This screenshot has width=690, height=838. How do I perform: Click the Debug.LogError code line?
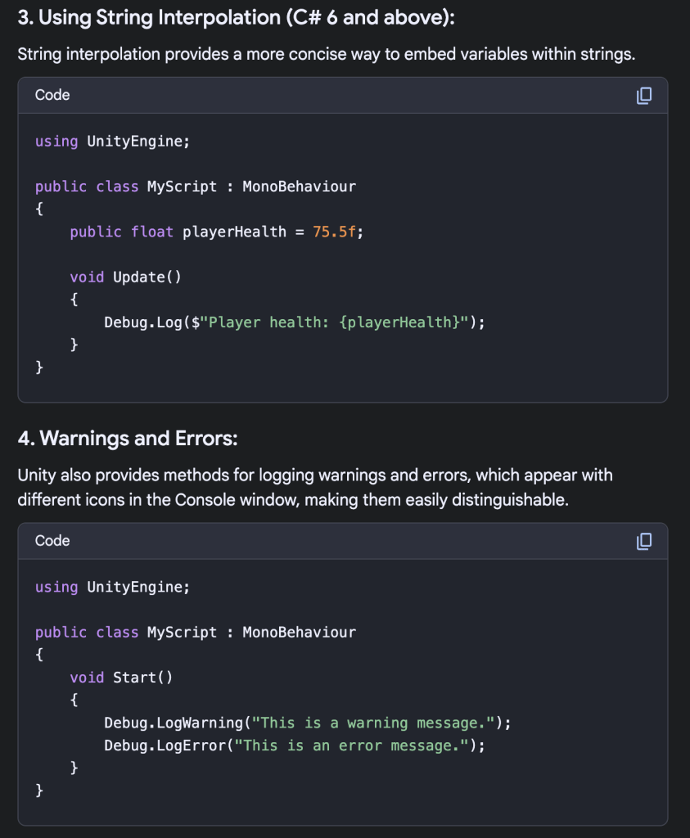[294, 746]
